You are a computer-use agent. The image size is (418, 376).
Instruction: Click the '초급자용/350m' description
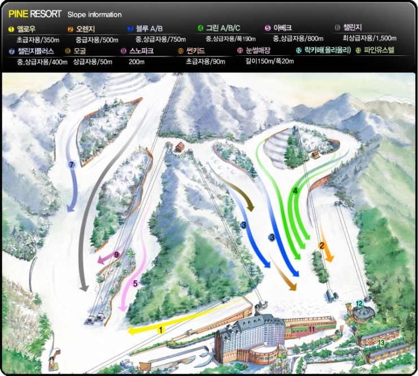click(38, 40)
